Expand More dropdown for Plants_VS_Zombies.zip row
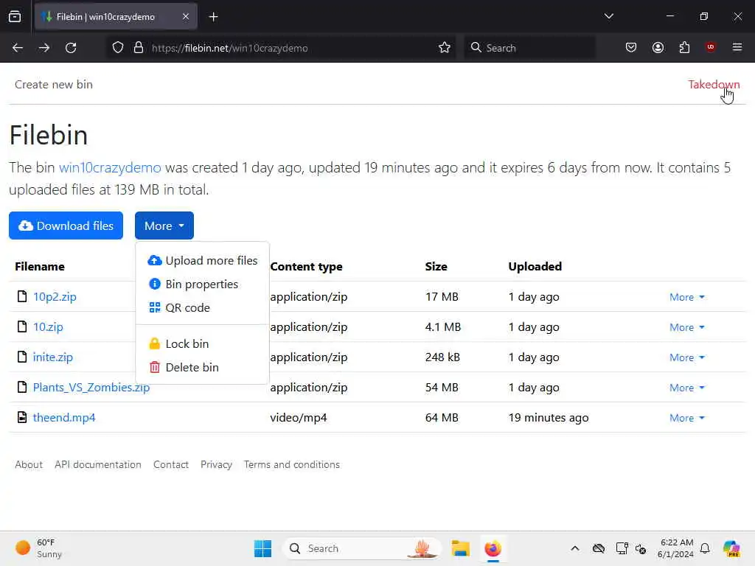Screen dimensions: 755x566 pyautogui.click(x=687, y=388)
